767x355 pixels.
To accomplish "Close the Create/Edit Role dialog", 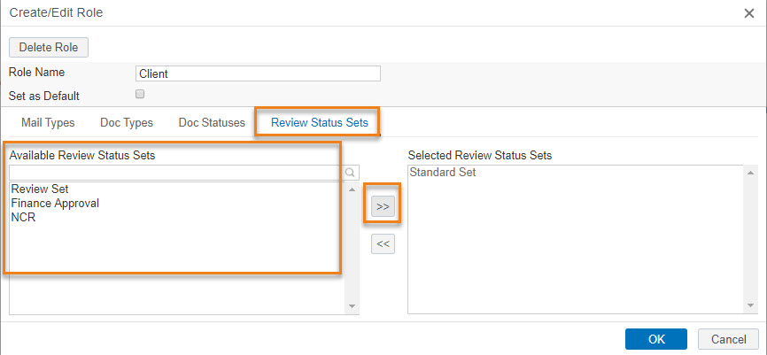I will (x=749, y=13).
